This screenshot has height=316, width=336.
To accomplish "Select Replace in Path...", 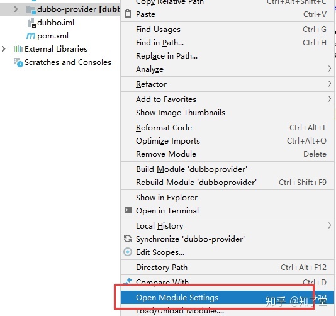I will pos(227,56).
